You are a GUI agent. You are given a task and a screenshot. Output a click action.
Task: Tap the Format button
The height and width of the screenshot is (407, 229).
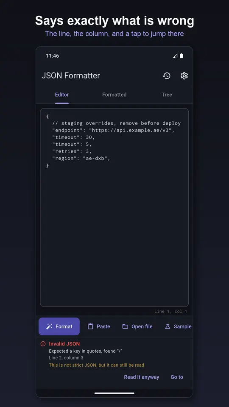click(x=59, y=326)
